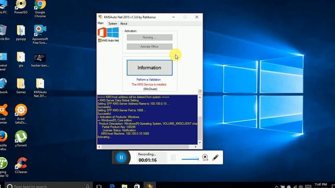
Task: Select the ppsspp folder icon
Action: click(21, 32)
